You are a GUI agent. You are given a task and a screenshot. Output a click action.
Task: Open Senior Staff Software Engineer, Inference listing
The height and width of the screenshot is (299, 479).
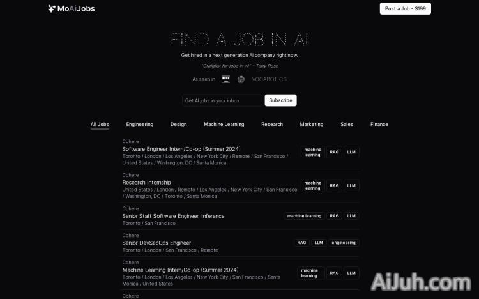tap(173, 216)
